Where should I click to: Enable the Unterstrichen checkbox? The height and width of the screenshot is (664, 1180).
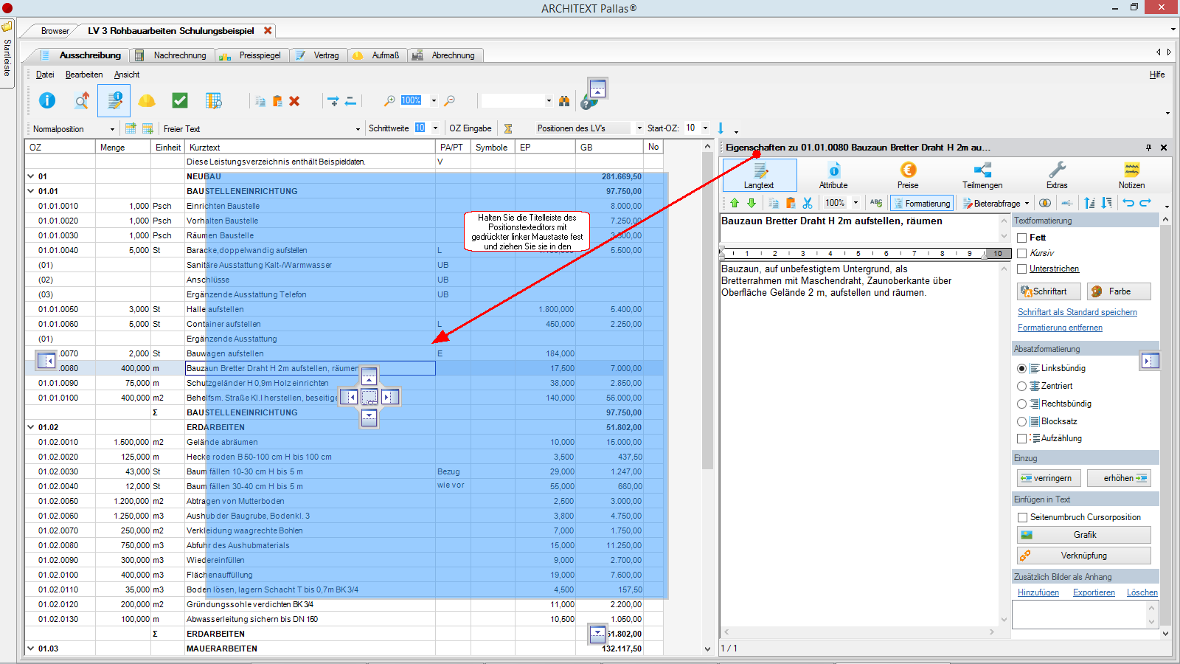(x=1022, y=269)
